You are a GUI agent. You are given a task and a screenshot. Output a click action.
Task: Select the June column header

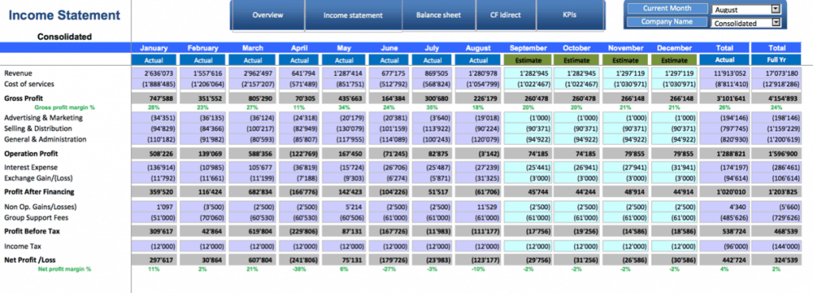[x=389, y=48]
